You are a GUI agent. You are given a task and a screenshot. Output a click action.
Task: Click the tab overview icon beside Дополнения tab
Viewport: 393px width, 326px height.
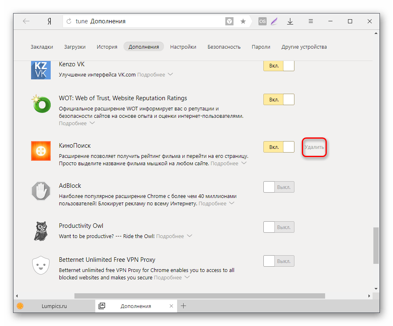coord(102,306)
